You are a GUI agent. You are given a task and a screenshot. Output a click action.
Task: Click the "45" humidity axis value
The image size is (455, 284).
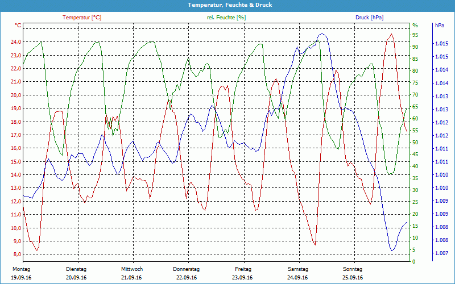click(415, 154)
